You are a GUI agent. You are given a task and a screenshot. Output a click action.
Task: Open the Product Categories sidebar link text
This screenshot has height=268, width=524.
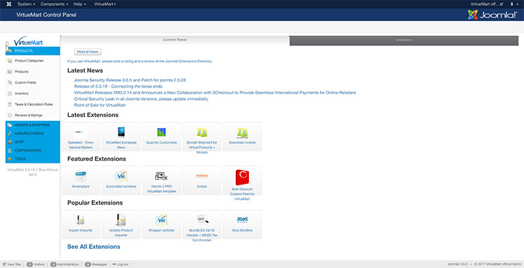pyautogui.click(x=29, y=61)
